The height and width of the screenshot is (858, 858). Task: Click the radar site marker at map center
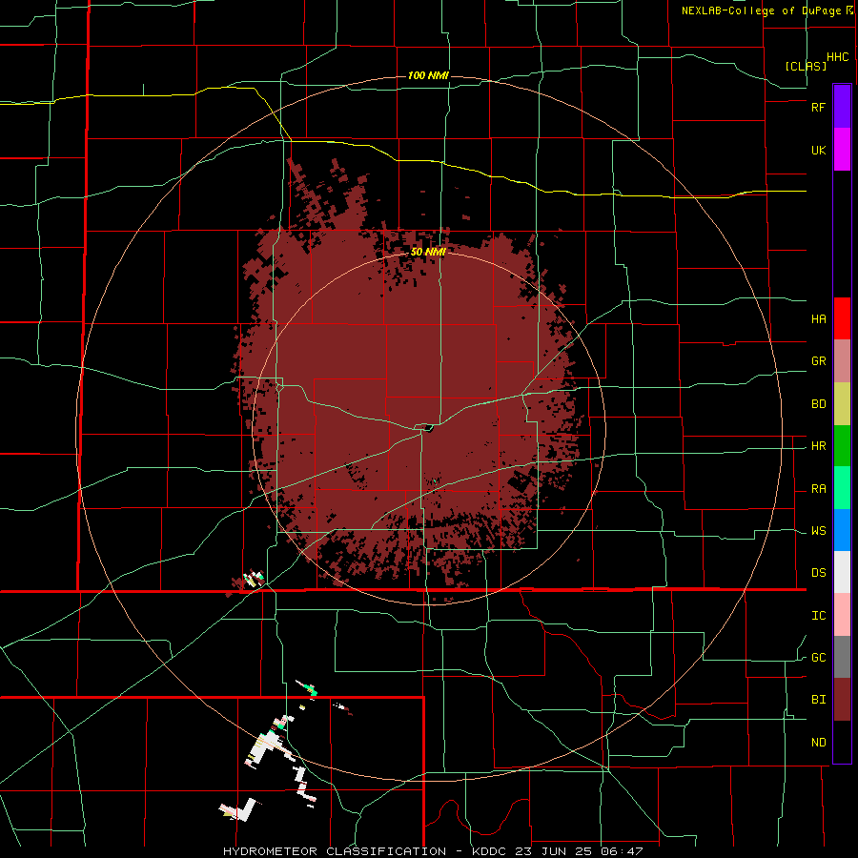tap(428, 427)
